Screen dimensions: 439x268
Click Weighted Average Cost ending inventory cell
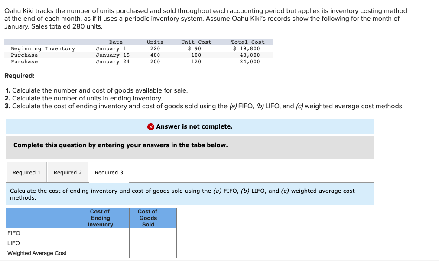click(105, 253)
